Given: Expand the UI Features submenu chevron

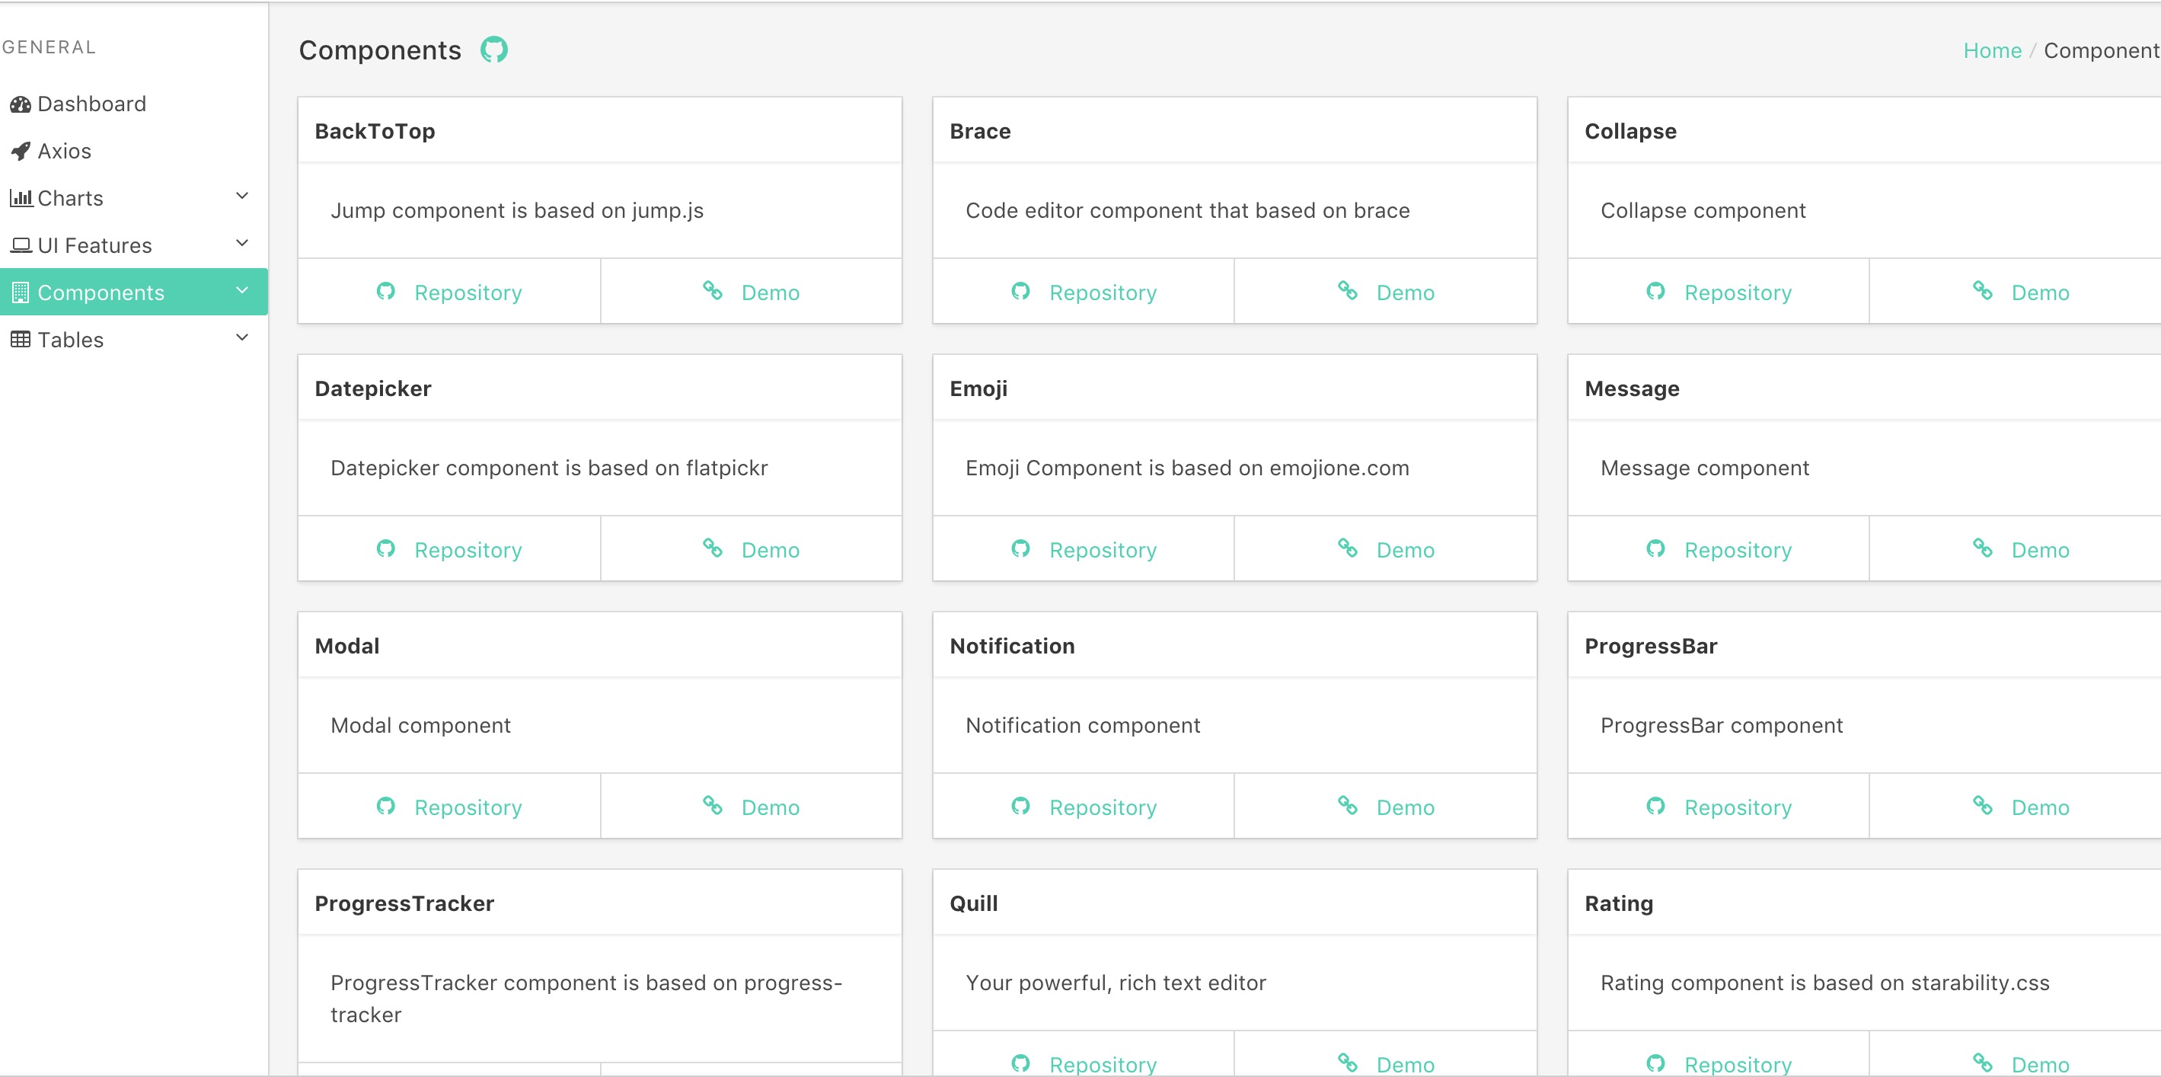Looking at the screenshot, I should coord(241,243).
